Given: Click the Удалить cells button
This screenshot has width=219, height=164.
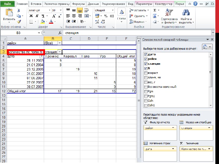Looking at the screenshot, I should tap(138, 16).
